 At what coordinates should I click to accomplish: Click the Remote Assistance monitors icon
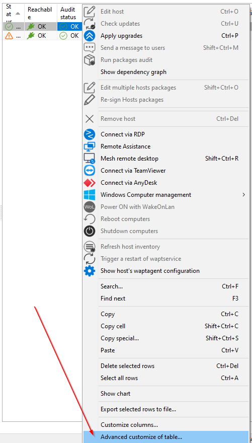pyautogui.click(x=90, y=146)
